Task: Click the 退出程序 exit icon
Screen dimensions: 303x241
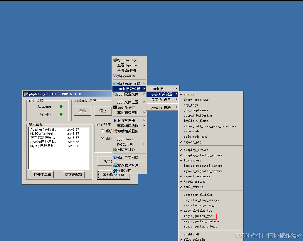Action: pyautogui.click(x=115, y=171)
